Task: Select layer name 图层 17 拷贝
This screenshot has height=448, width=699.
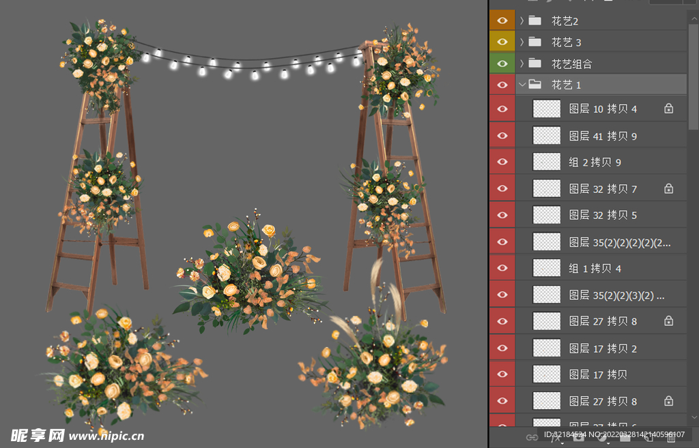Action: click(x=598, y=374)
